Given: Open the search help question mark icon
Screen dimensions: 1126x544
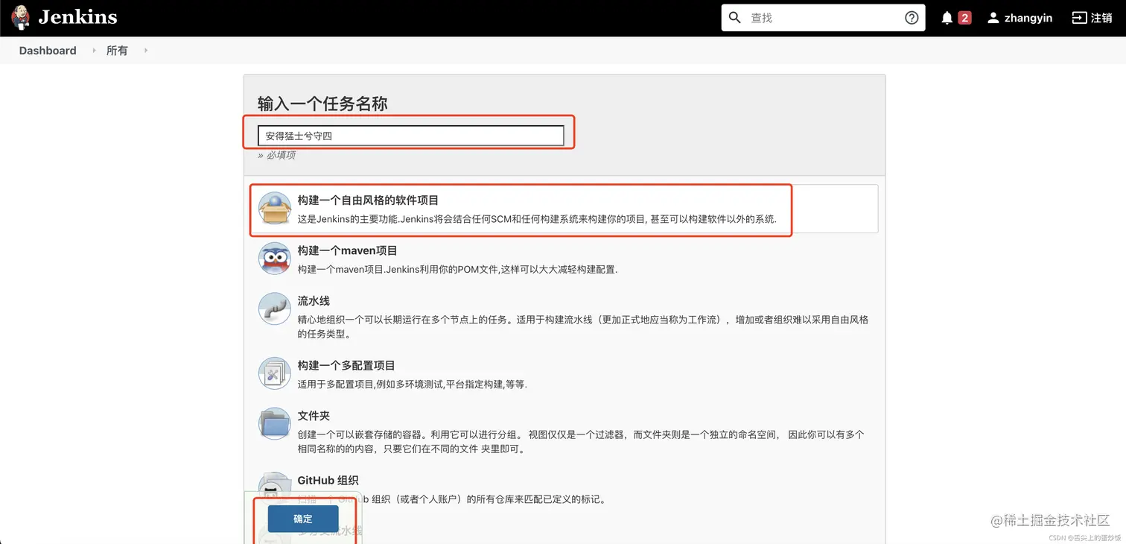Looking at the screenshot, I should [911, 16].
